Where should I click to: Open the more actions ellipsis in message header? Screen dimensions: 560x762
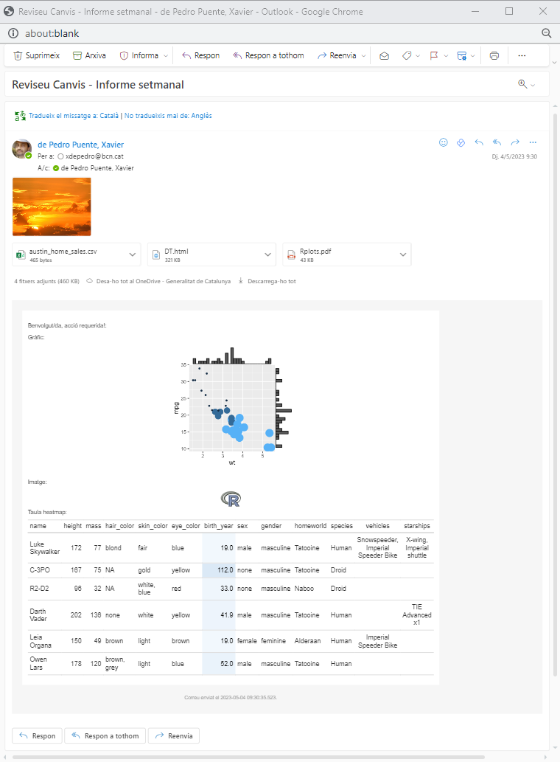533,142
